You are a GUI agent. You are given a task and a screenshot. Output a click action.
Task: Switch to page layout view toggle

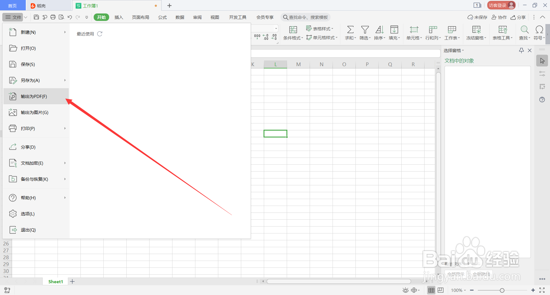pos(440,290)
